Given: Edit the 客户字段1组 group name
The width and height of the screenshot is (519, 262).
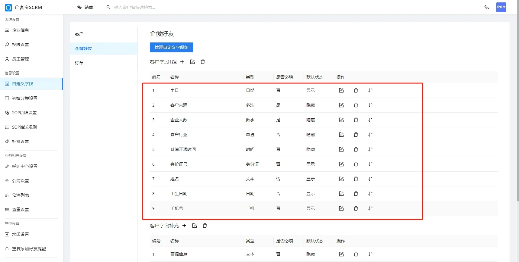Looking at the screenshot, I should [192, 62].
